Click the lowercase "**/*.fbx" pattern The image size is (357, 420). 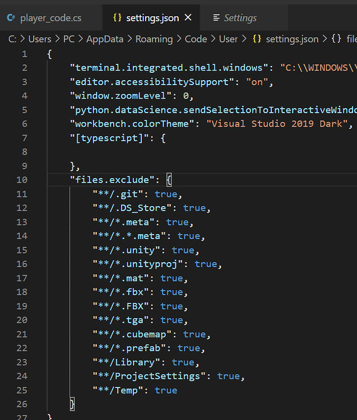[120, 292]
